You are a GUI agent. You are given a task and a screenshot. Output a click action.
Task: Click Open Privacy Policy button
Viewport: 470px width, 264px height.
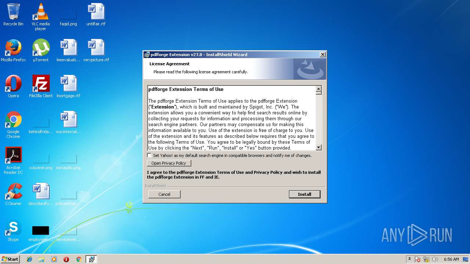pyautogui.click(x=169, y=163)
